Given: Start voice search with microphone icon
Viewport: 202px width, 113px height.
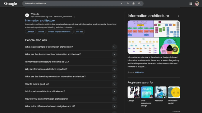Looking at the screenshot, I should tap(128, 4).
